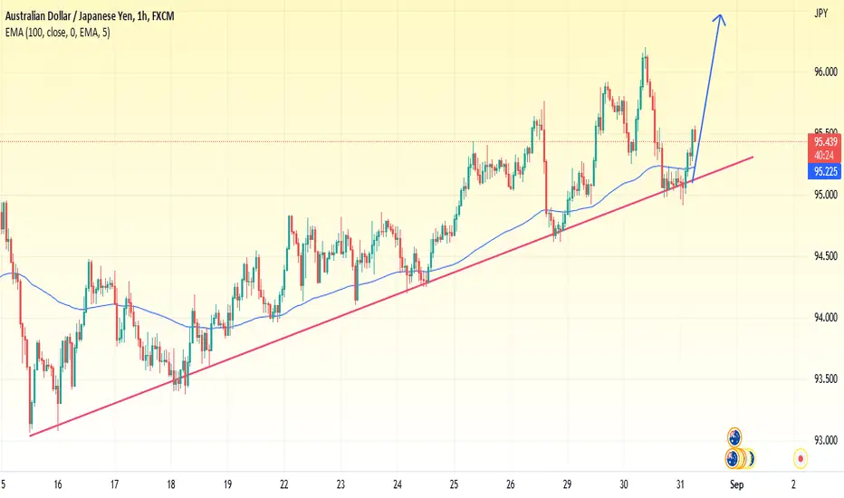Click the red current price label 95.439
The width and height of the screenshot is (844, 498).
pos(825,142)
